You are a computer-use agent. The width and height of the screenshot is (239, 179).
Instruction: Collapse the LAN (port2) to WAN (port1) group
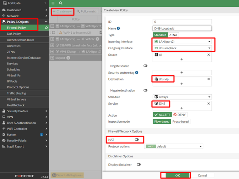(x=52, y=26)
